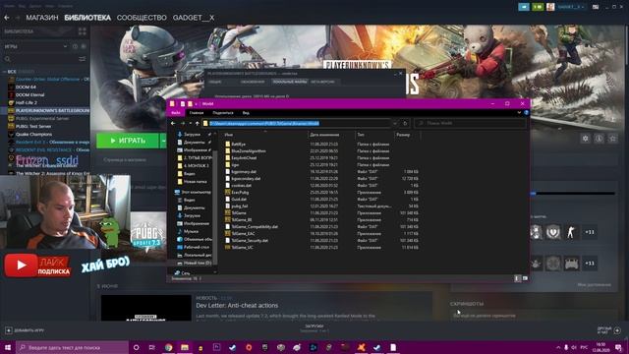Refresh the Explorer folder view
Image resolution: width=629 pixels, height=354 pixels.
[405, 123]
